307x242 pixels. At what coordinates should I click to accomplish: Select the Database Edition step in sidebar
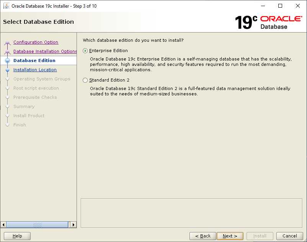pyautogui.click(x=34, y=60)
